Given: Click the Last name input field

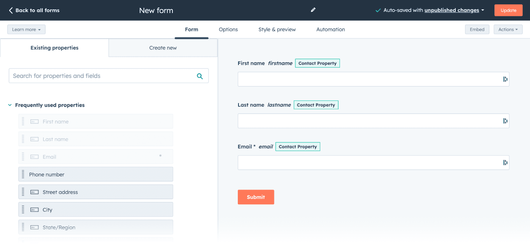Looking at the screenshot, I should click(x=373, y=121).
